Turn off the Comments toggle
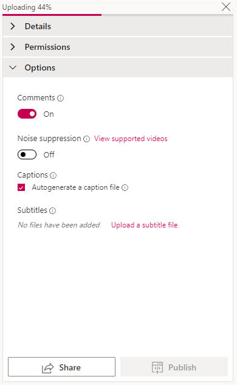 coord(27,114)
